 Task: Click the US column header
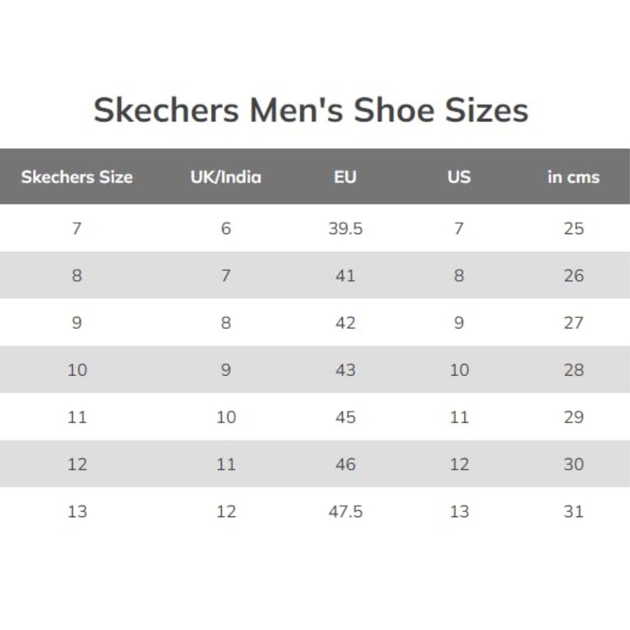point(459,177)
